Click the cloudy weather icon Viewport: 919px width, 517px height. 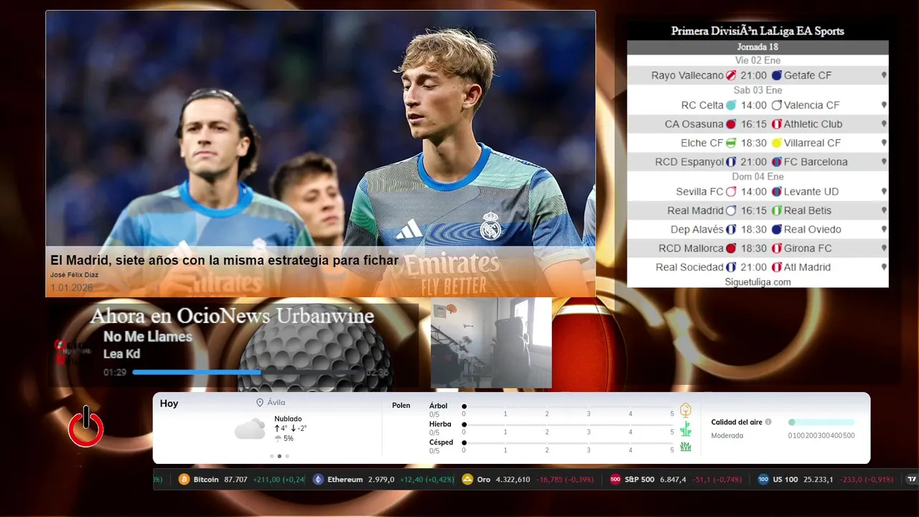click(250, 429)
